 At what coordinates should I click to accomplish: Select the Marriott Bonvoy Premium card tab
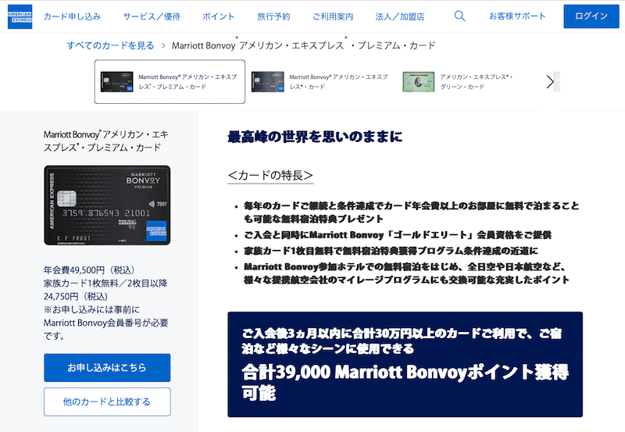tap(170, 82)
